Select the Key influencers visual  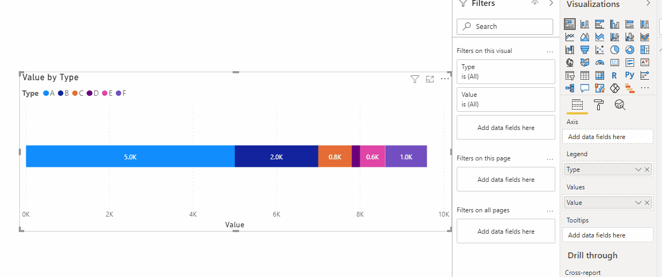tap(645, 75)
